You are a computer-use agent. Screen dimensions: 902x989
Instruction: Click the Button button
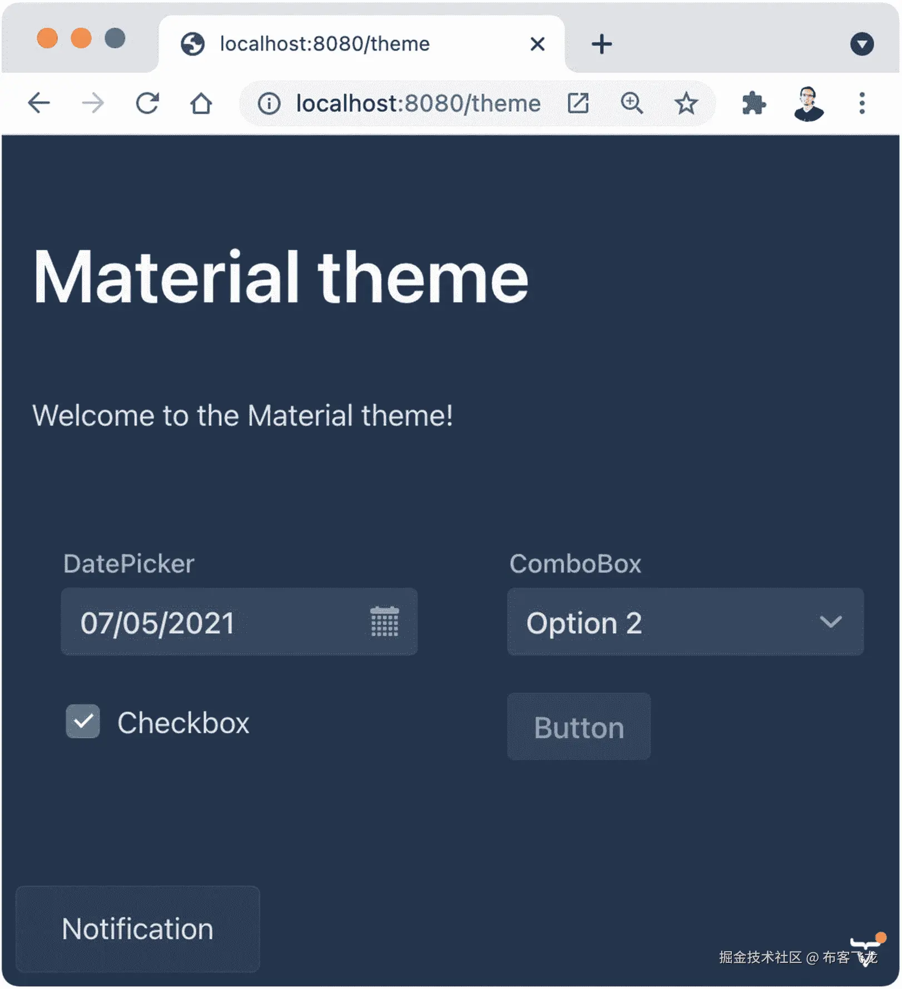[579, 726]
